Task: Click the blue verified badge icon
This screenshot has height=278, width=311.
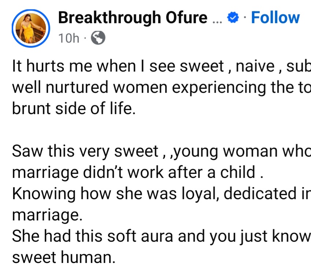Action: click(233, 17)
